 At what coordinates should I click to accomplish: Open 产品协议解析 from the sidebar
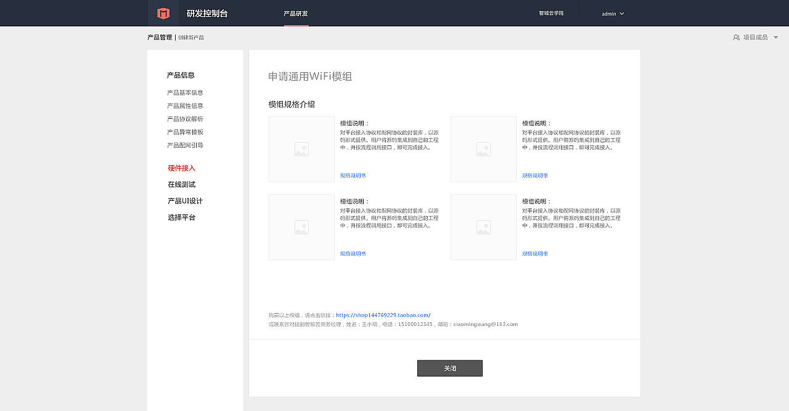coord(184,119)
